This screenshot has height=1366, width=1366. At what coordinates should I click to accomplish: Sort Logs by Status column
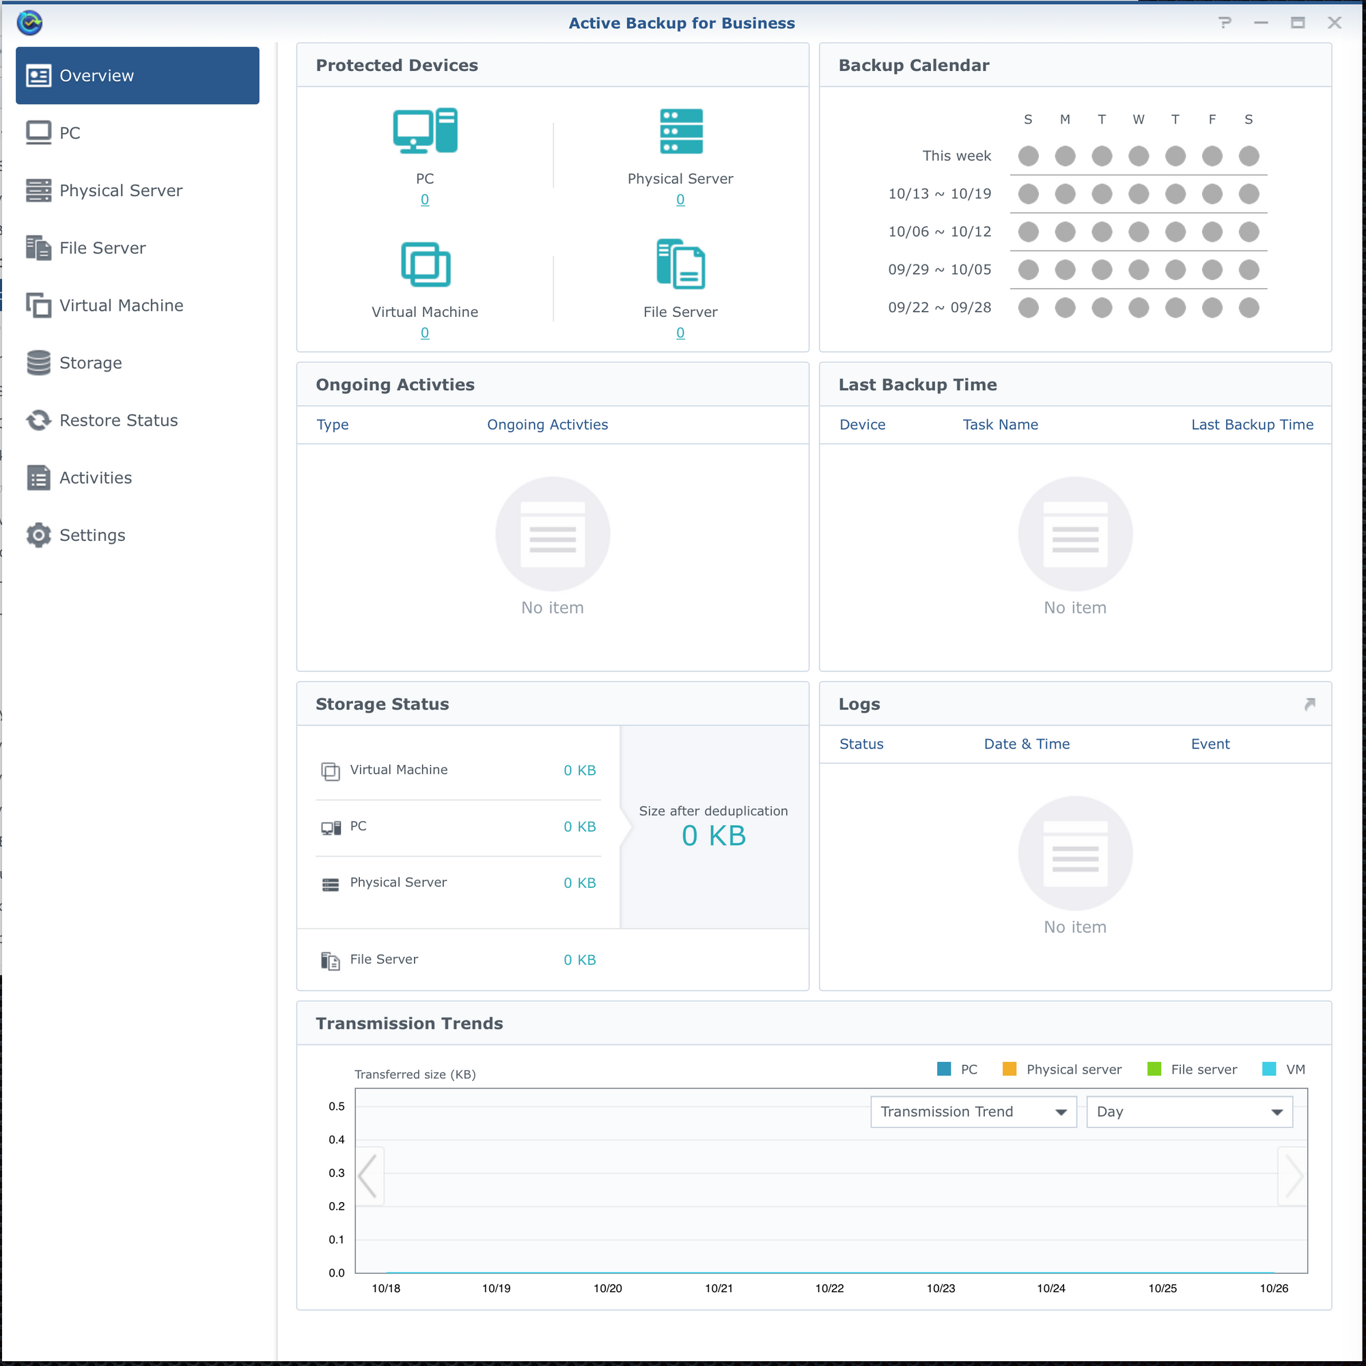coord(861,744)
